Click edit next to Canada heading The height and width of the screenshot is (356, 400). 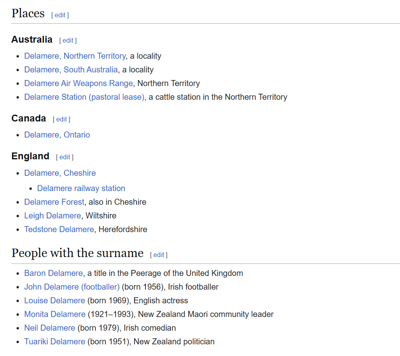pyautogui.click(x=61, y=119)
